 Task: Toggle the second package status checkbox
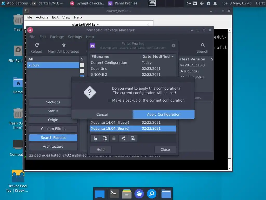82,71
